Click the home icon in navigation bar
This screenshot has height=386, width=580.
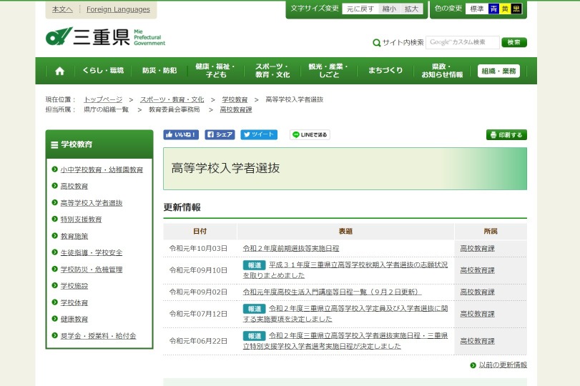click(x=59, y=71)
